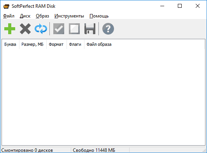Click the empty square toolbar icon

pos(74,29)
